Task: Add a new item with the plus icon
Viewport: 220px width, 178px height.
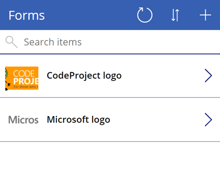Action: pos(205,15)
